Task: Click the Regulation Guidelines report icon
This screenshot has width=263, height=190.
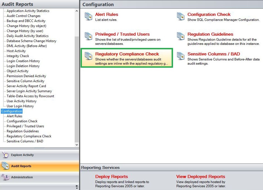Action: [181, 36]
